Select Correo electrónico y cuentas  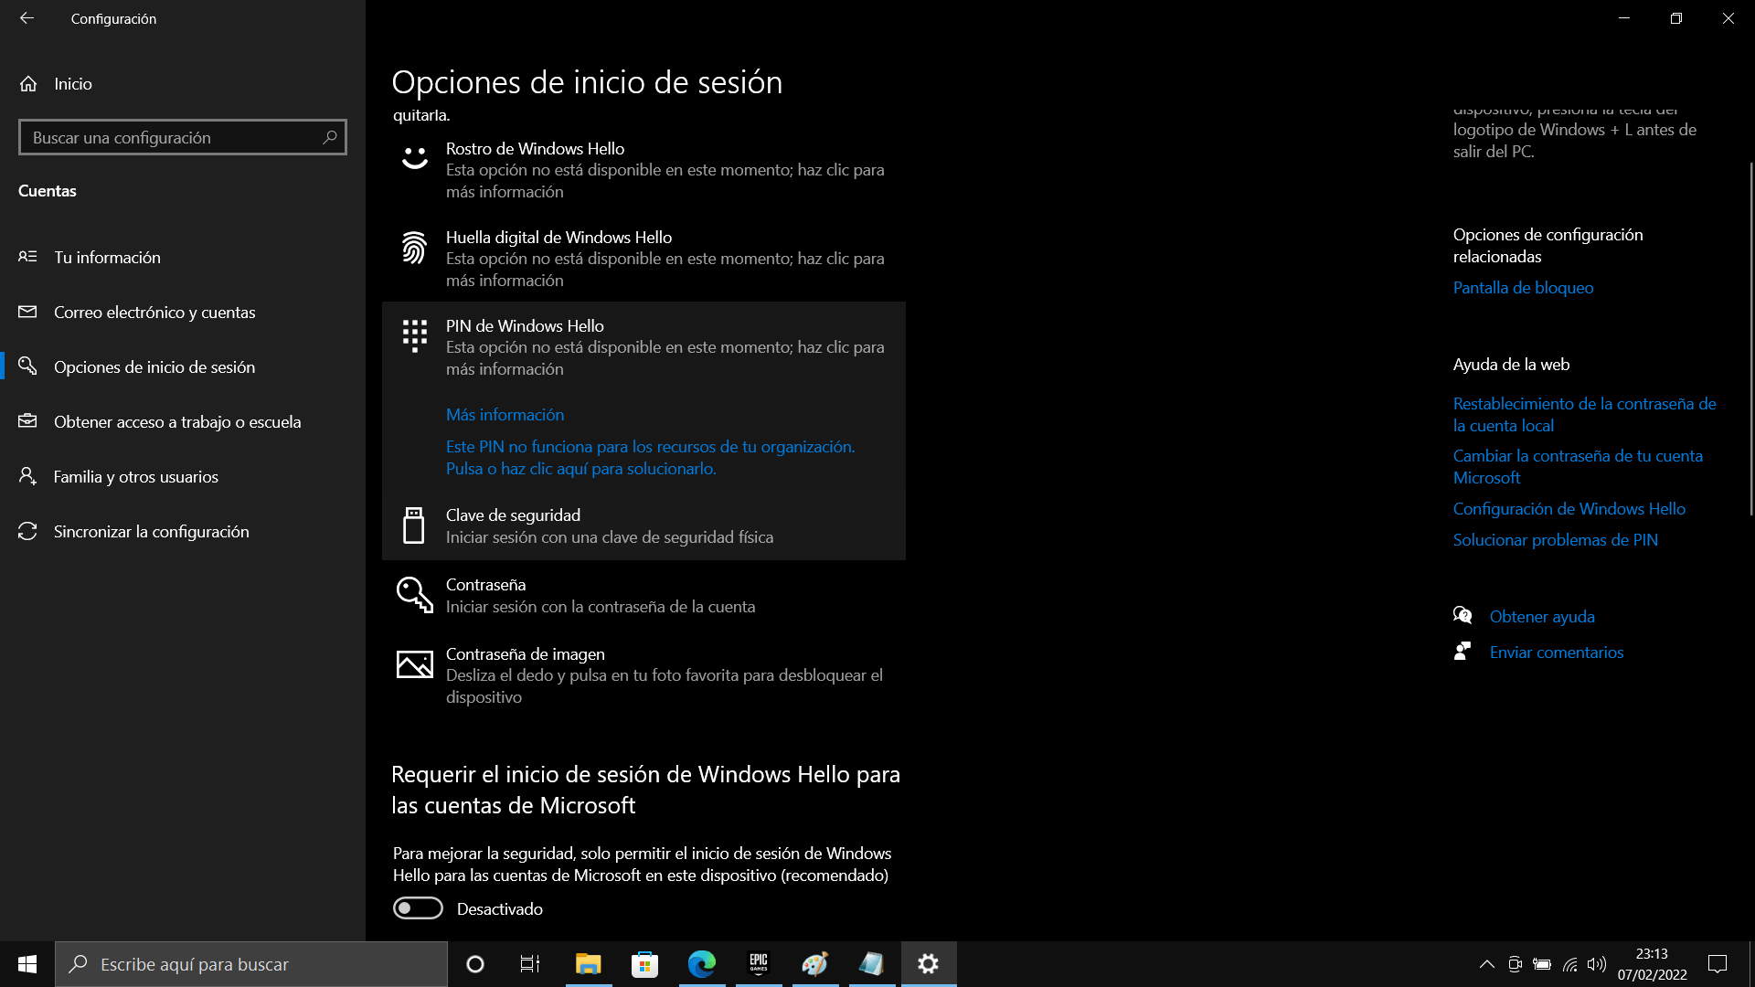coord(154,313)
